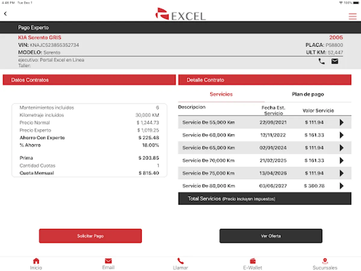
Task: Select the Valor Servicio column header
Action: tap(318, 111)
